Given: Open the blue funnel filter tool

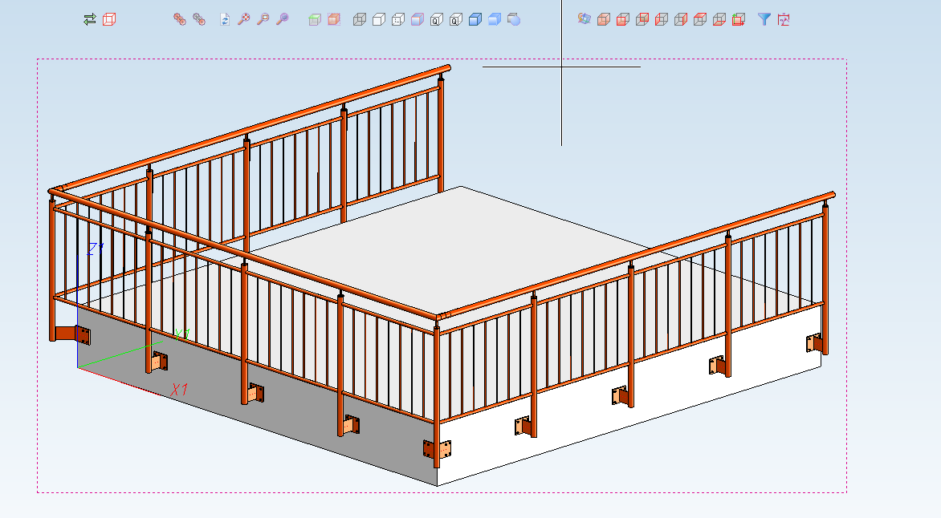Looking at the screenshot, I should (764, 19).
